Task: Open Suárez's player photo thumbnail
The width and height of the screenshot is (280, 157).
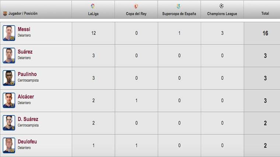Action: [9, 55]
